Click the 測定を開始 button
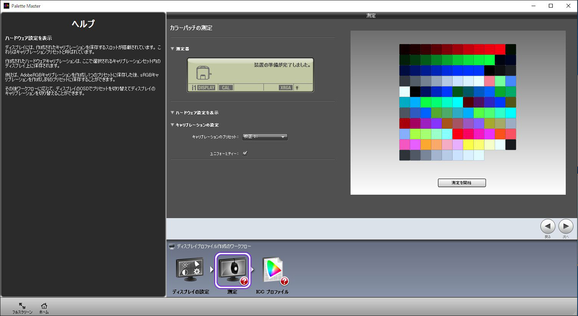This screenshot has height=316, width=578. 462,183
